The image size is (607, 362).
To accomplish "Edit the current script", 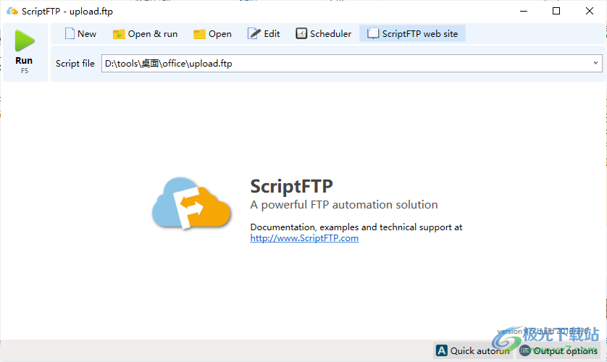I will click(264, 33).
